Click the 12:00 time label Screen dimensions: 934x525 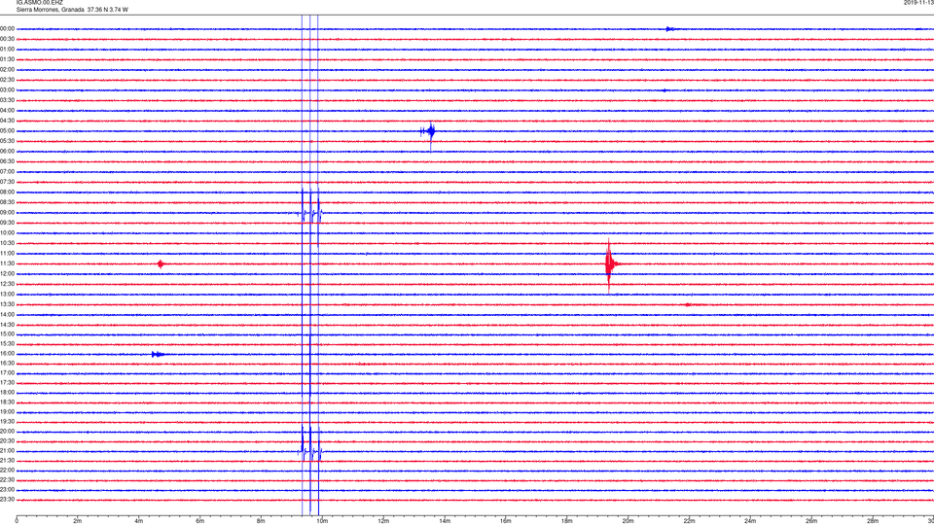[7, 274]
